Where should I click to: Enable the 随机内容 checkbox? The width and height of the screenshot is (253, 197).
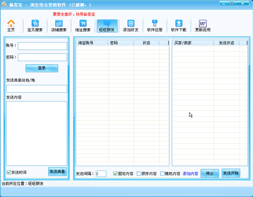[163, 174]
